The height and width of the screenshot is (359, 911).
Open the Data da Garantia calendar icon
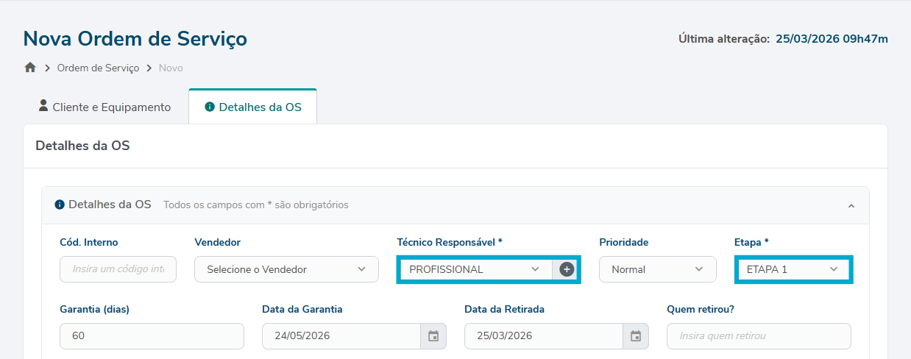(x=433, y=336)
